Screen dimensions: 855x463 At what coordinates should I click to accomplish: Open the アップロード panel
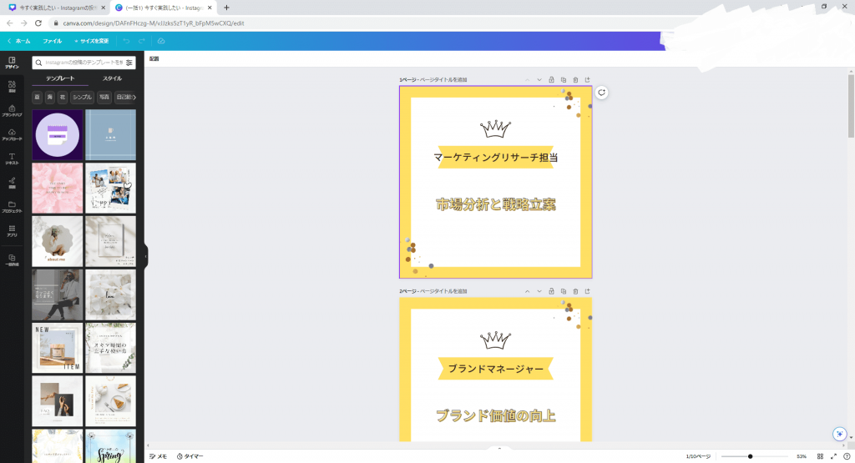coord(12,135)
